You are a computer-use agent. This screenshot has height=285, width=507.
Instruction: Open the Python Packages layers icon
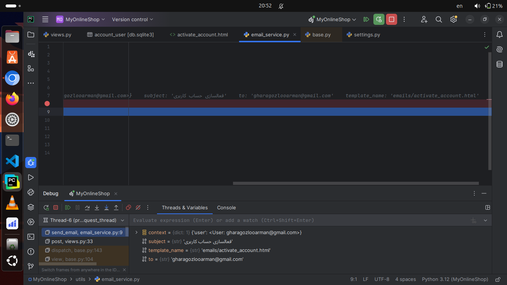click(31, 207)
